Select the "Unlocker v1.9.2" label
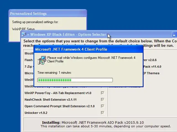 pyautogui.click(x=36, y=113)
